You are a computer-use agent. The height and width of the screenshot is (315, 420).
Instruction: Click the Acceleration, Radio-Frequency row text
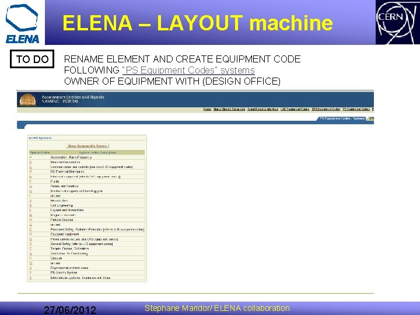click(x=71, y=157)
